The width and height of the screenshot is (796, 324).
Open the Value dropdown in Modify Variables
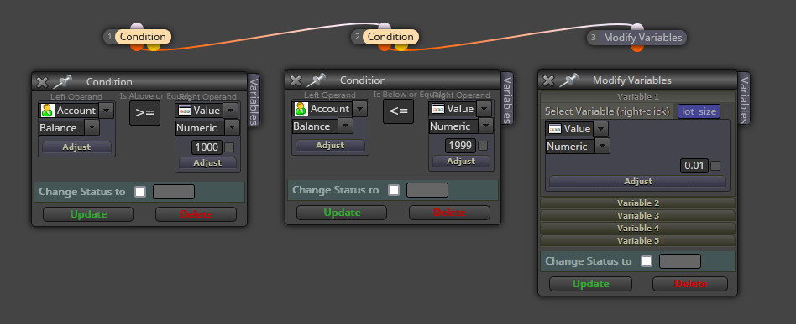point(600,129)
